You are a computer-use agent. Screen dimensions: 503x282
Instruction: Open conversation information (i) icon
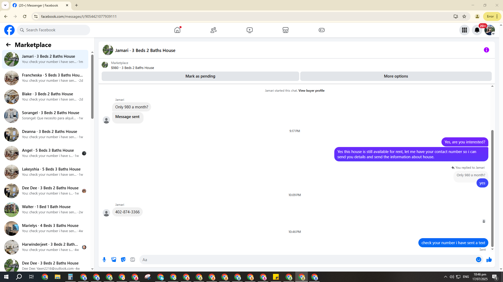click(486, 50)
